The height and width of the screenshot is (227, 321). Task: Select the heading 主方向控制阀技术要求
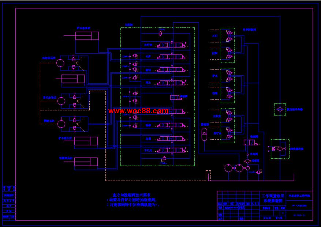pos(132,195)
